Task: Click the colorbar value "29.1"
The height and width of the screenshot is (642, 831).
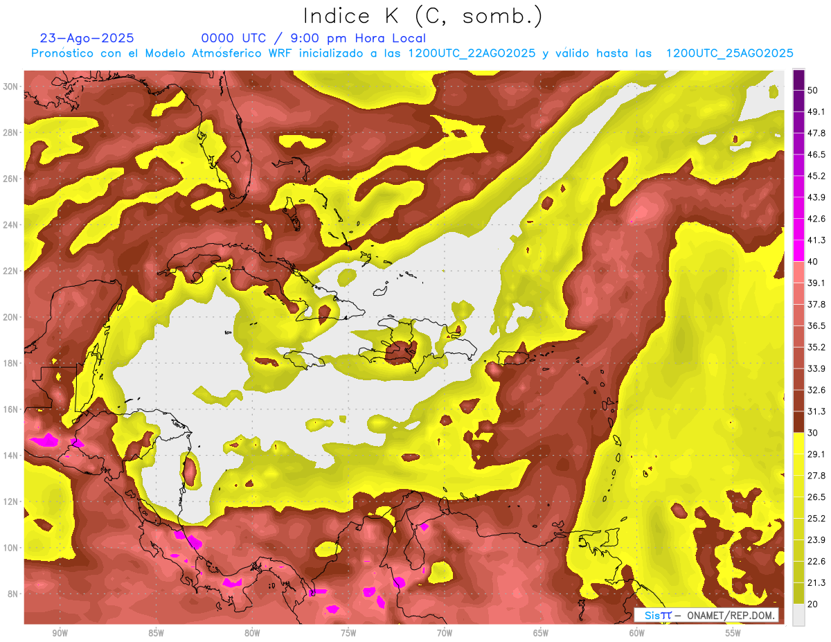Action: tap(816, 454)
